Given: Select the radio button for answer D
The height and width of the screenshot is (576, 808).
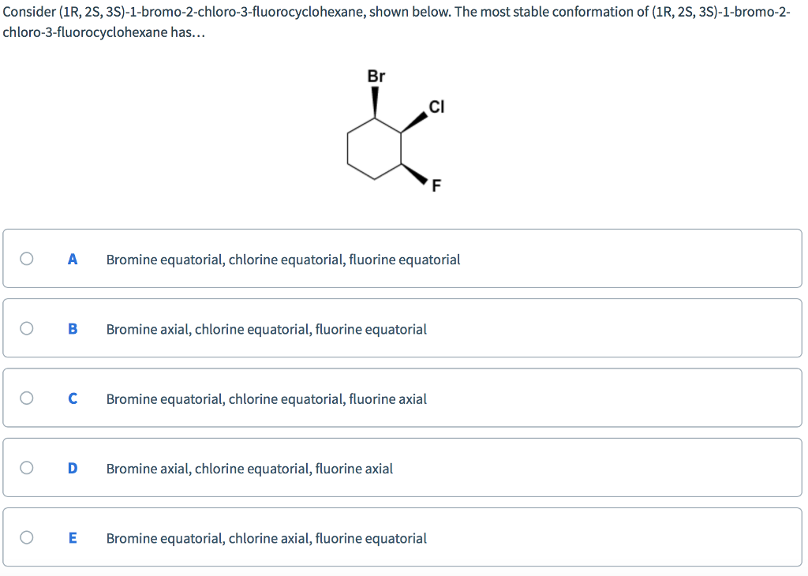Looking at the screenshot, I should click(x=26, y=467).
